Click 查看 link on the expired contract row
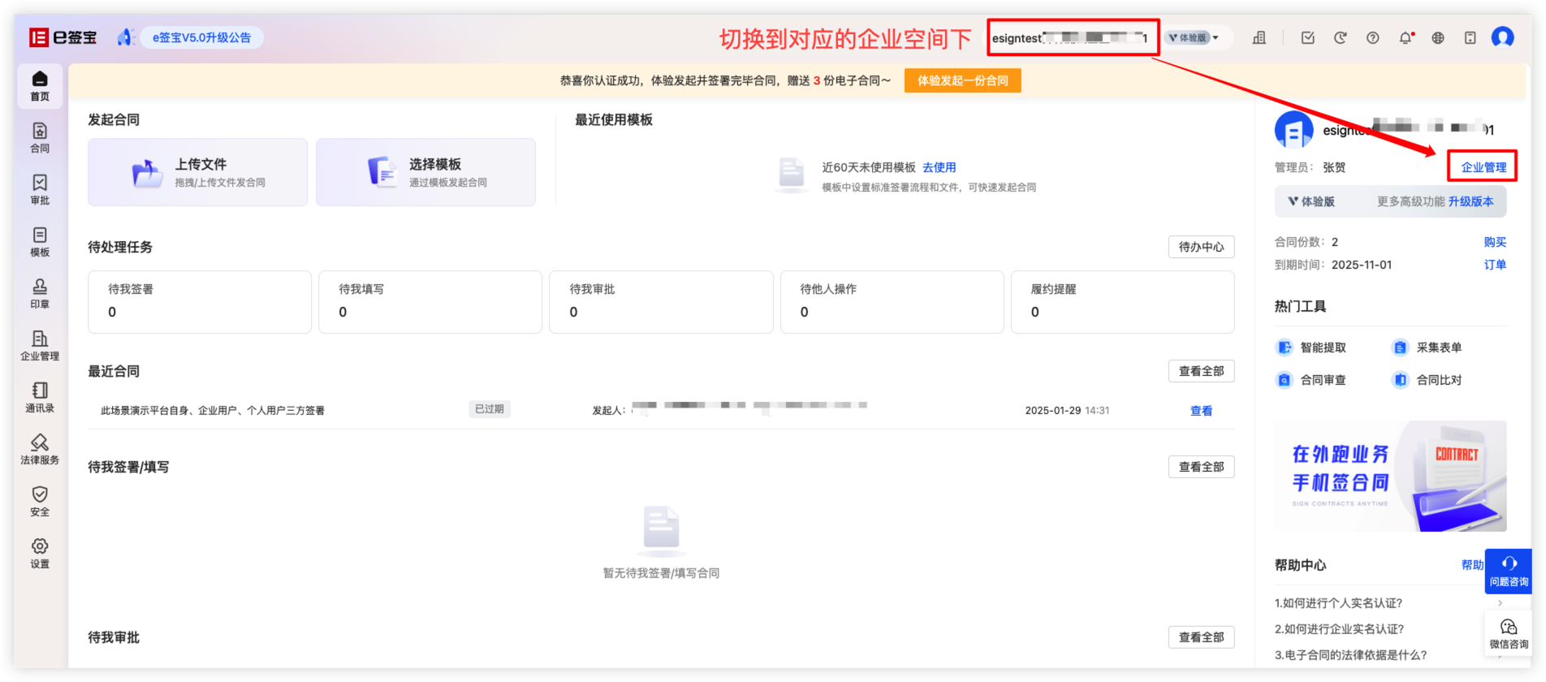The width and height of the screenshot is (1546, 682). [x=1202, y=411]
